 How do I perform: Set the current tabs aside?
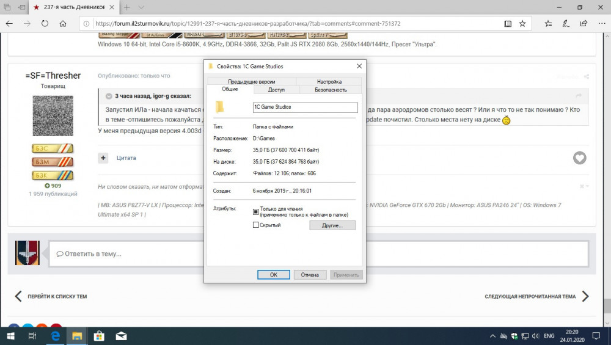[x=22, y=7]
